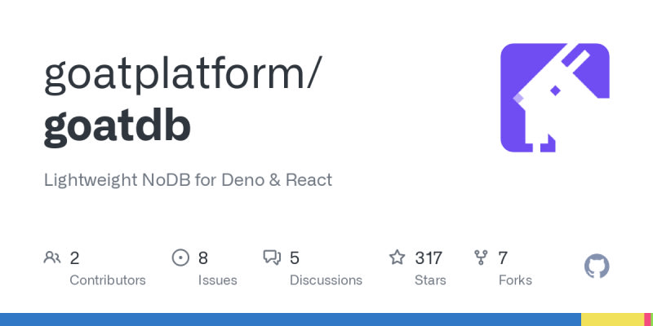653x326 pixels.
Task: Select the Discussions label
Action: tap(325, 280)
